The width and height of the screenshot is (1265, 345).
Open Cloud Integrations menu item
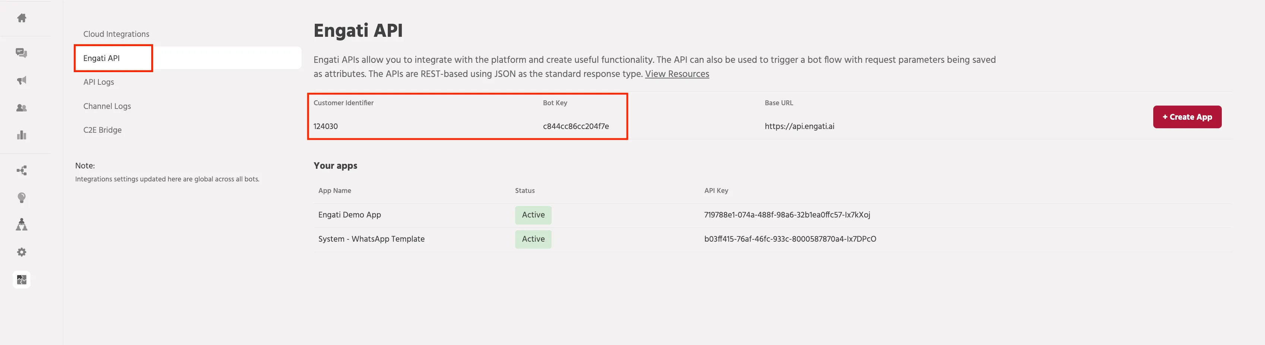point(116,34)
